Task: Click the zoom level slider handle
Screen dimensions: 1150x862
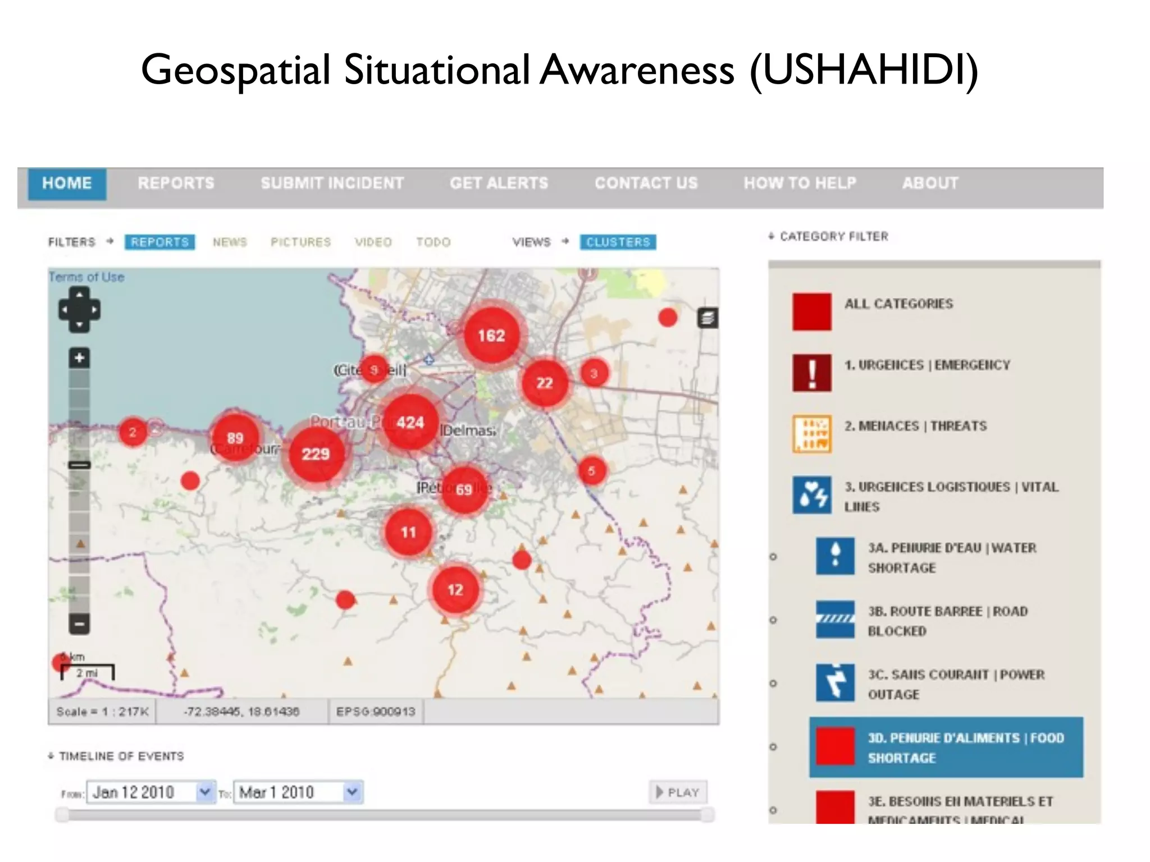Action: point(79,465)
